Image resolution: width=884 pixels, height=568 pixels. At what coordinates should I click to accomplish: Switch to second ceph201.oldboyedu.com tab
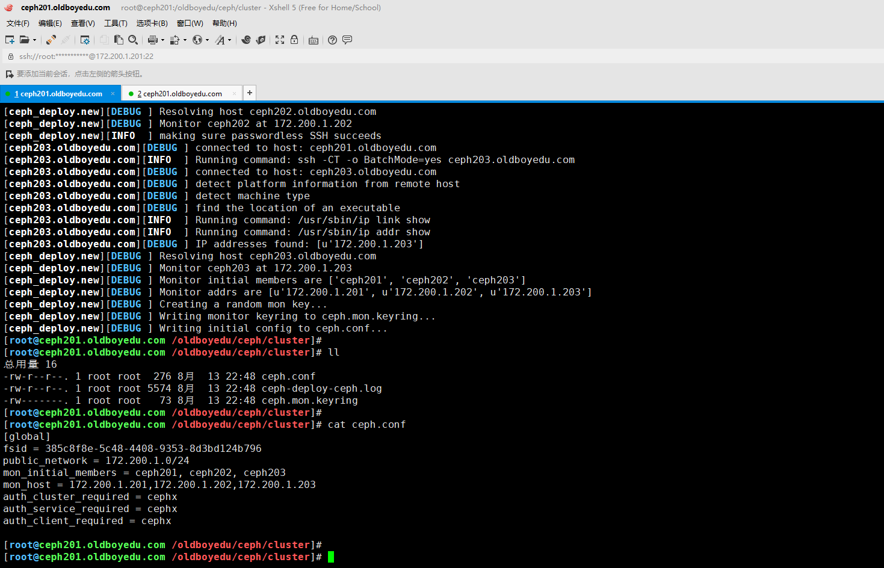point(179,94)
